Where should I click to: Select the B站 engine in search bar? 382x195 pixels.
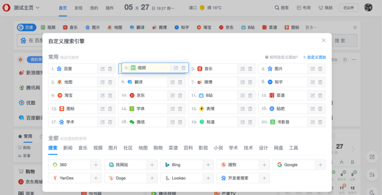(248, 28)
